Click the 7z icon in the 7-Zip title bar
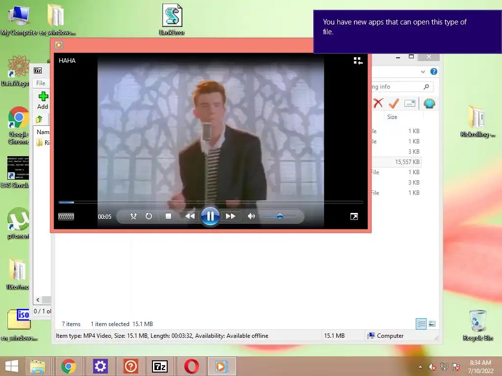Image resolution: width=502 pixels, height=376 pixels. pos(38,70)
